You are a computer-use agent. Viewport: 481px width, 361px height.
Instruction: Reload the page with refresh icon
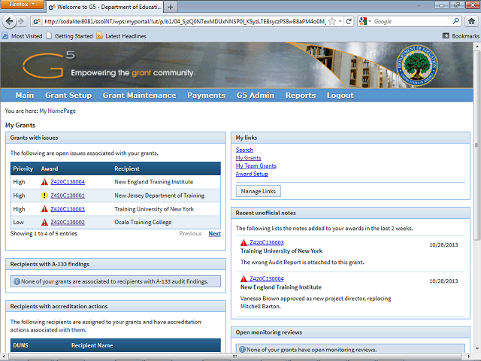349,22
